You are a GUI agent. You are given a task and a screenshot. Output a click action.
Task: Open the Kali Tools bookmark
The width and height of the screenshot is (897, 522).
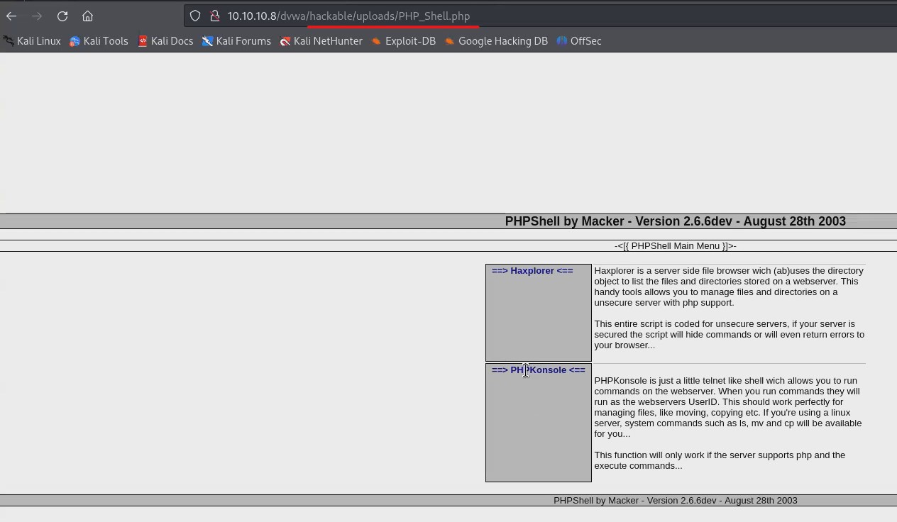(99, 41)
